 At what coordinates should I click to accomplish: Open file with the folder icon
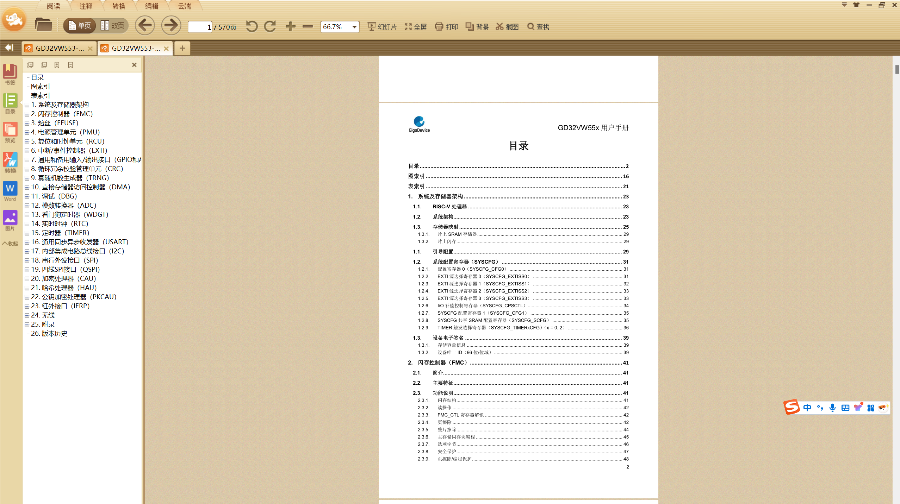click(x=43, y=25)
